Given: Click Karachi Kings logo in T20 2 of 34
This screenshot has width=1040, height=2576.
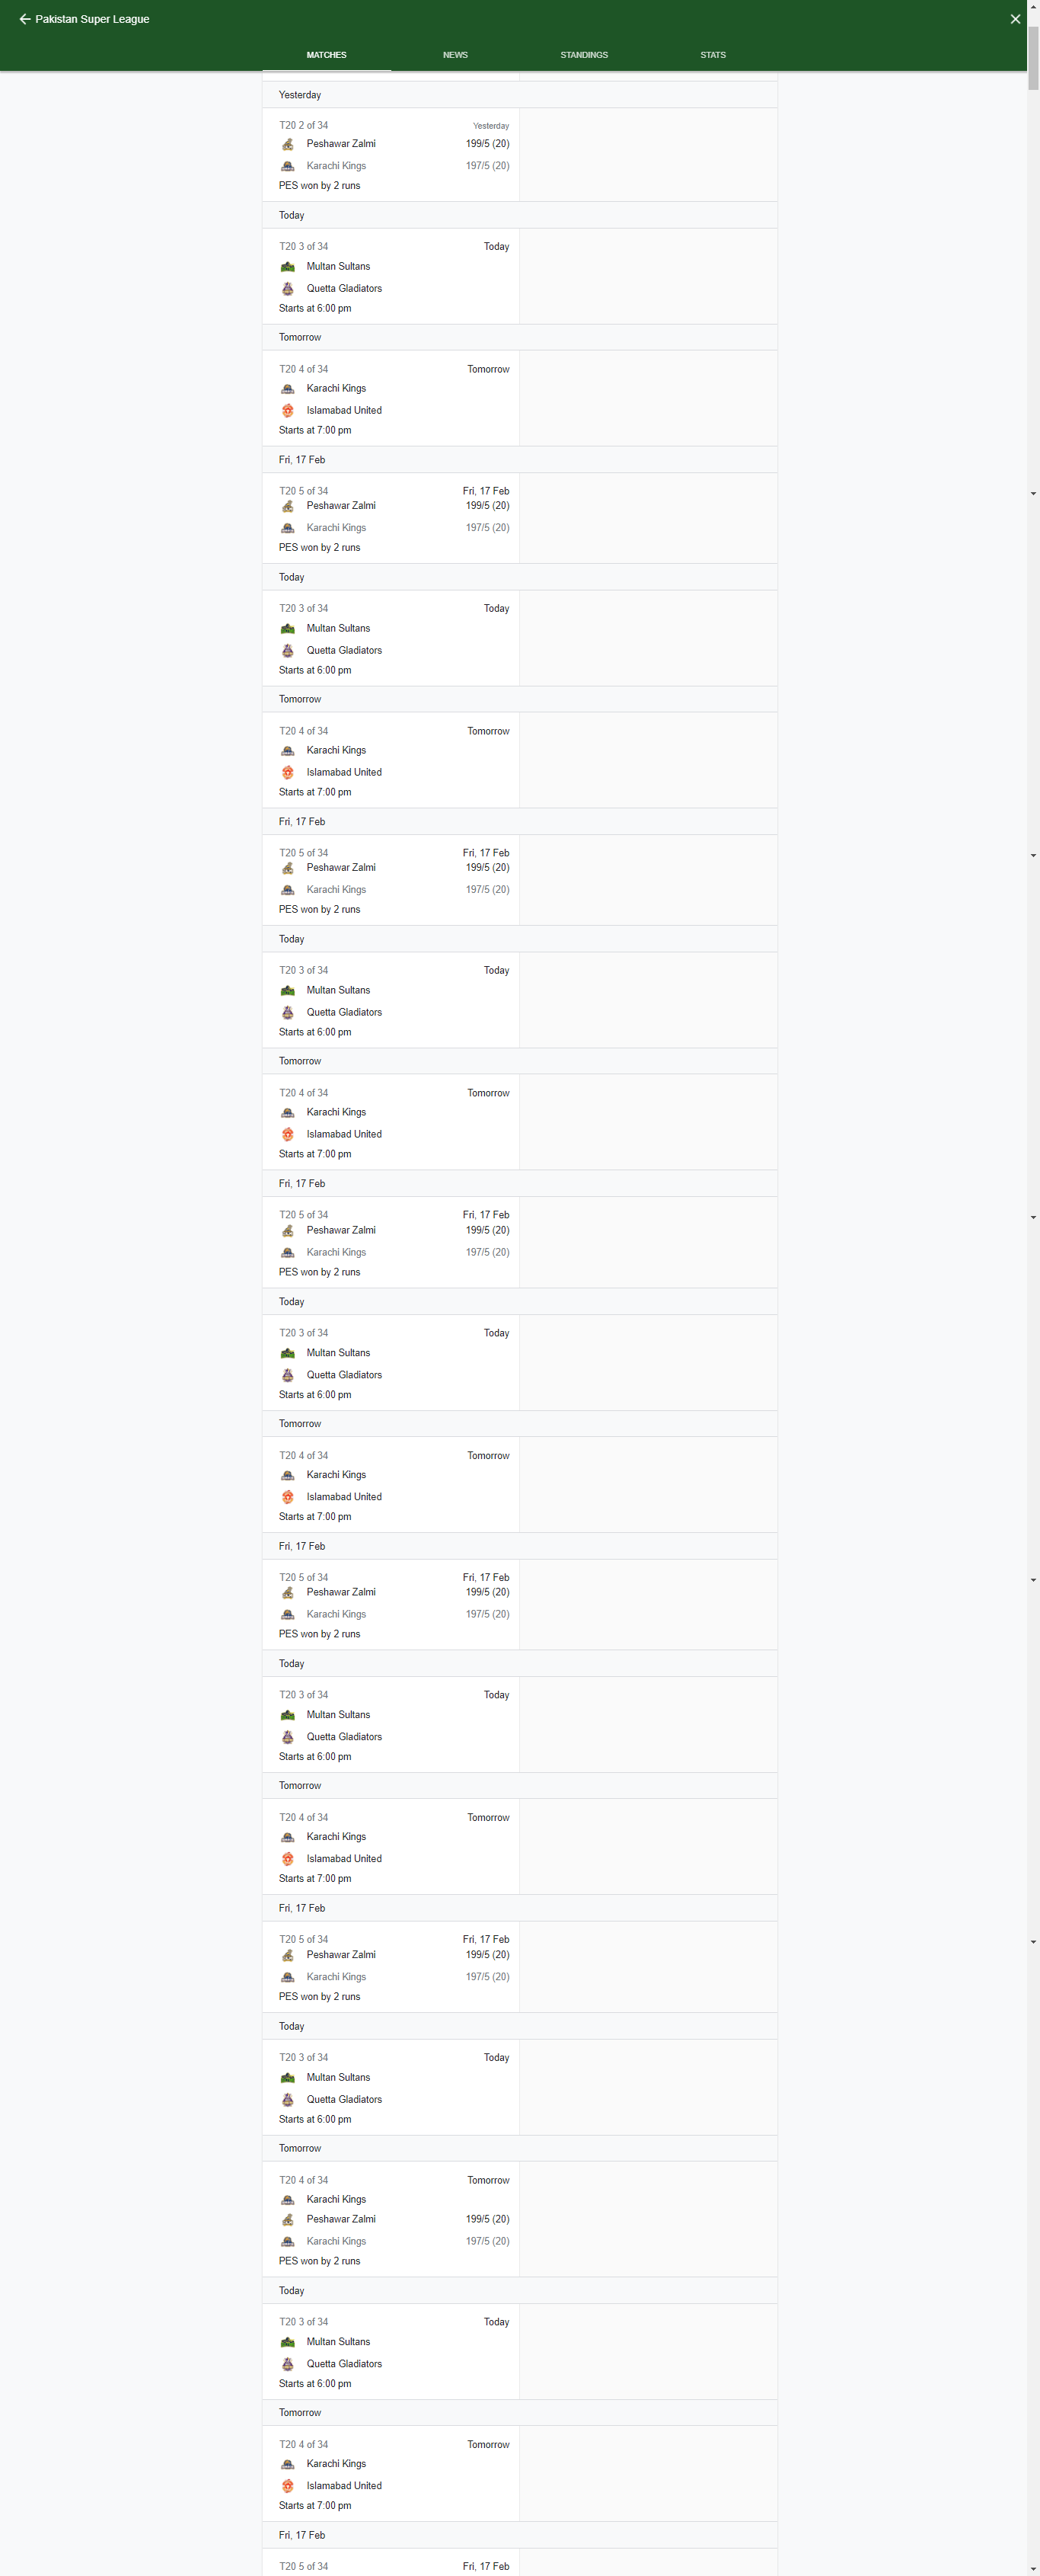Looking at the screenshot, I should pos(288,166).
